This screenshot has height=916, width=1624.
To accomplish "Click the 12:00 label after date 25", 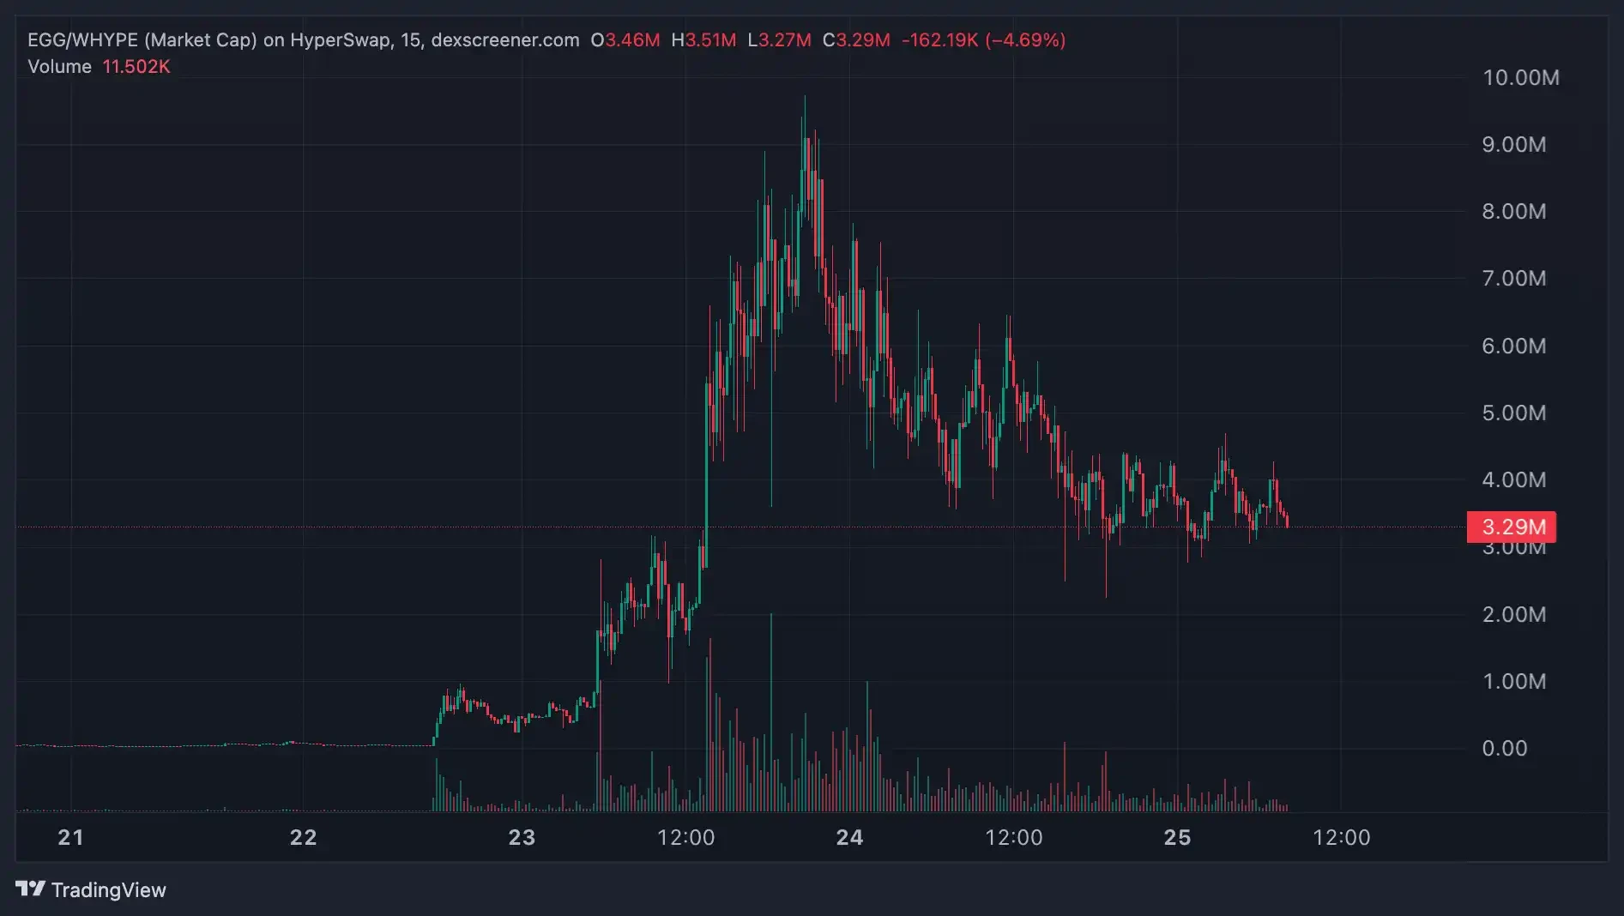I will click(1342, 838).
